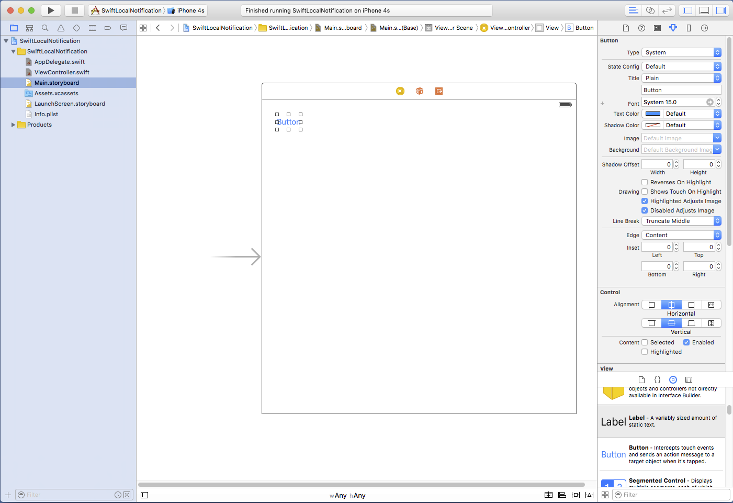733x503 pixels.
Task: Show the Size inspector tab
Action: tap(689, 28)
